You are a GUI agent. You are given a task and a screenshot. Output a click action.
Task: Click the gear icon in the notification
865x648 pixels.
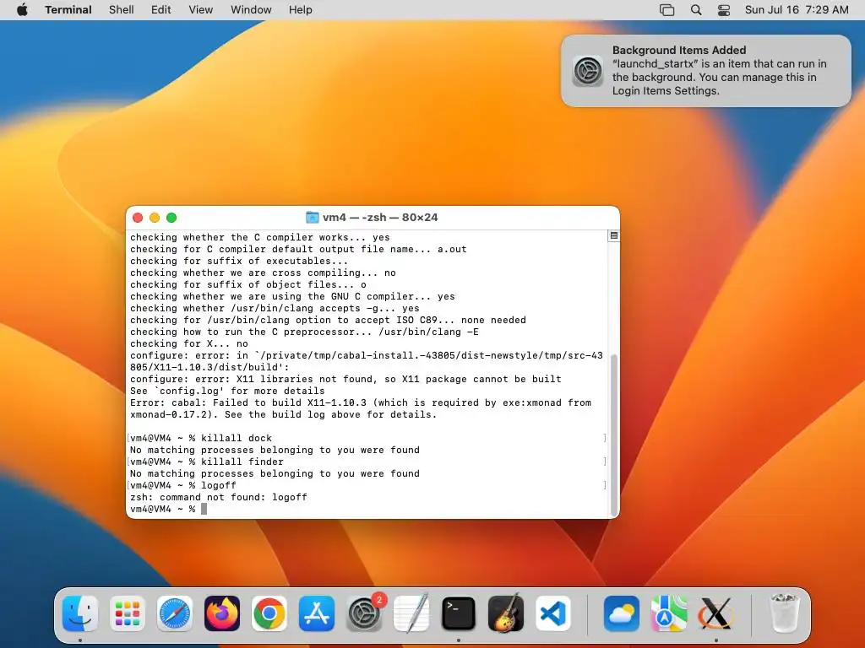(x=588, y=71)
